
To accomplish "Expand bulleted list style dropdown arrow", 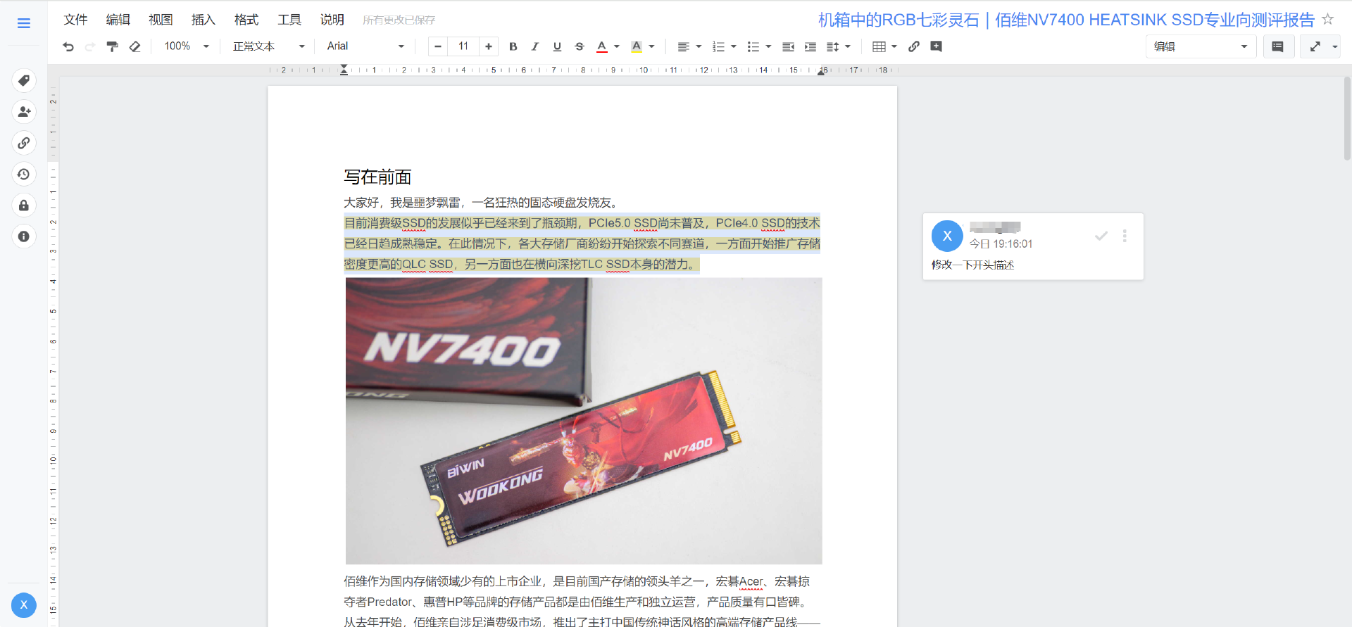I will [x=768, y=46].
